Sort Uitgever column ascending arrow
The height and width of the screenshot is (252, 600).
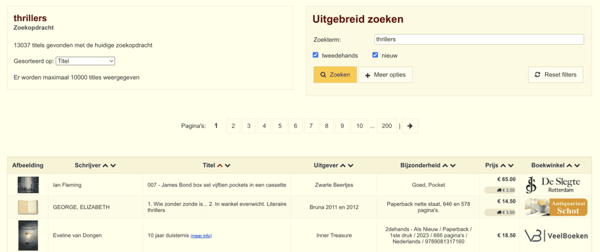coord(342,165)
